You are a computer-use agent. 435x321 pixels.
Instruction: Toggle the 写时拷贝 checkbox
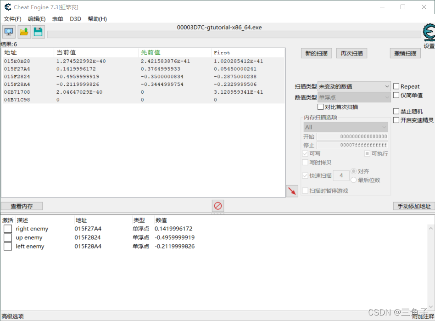click(x=305, y=163)
